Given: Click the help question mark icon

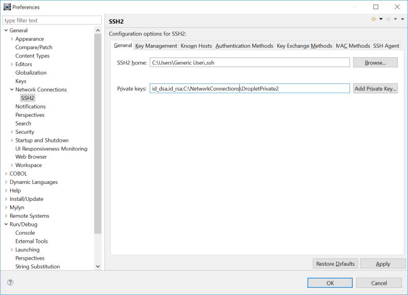Looking at the screenshot, I should click(x=10, y=283).
